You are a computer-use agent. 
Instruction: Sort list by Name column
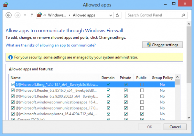54,78
